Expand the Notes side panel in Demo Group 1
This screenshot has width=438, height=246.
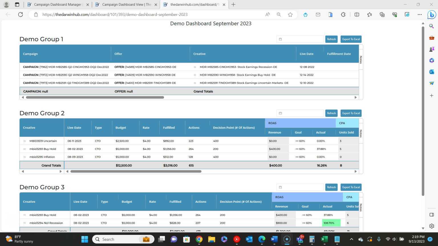361,60
